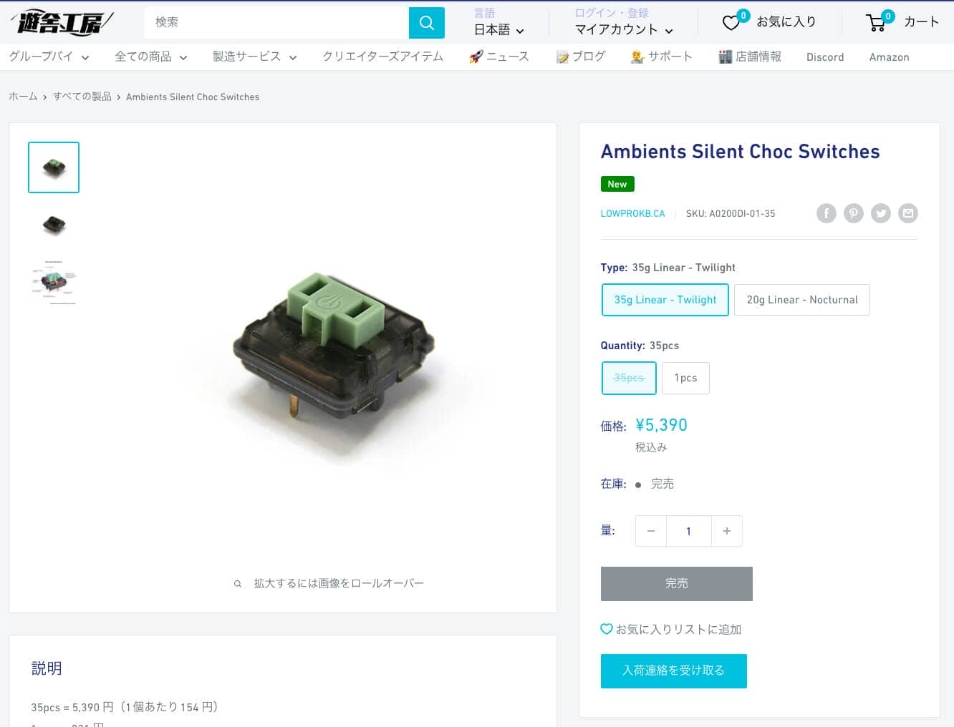The height and width of the screenshot is (727, 954).
Task: Open the favorites heart icon
Action: tap(731, 23)
